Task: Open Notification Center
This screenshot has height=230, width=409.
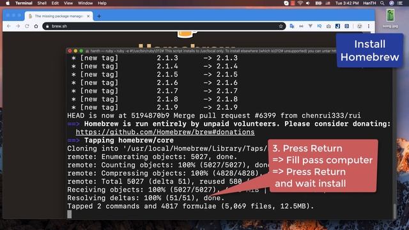Action: click(x=400, y=3)
